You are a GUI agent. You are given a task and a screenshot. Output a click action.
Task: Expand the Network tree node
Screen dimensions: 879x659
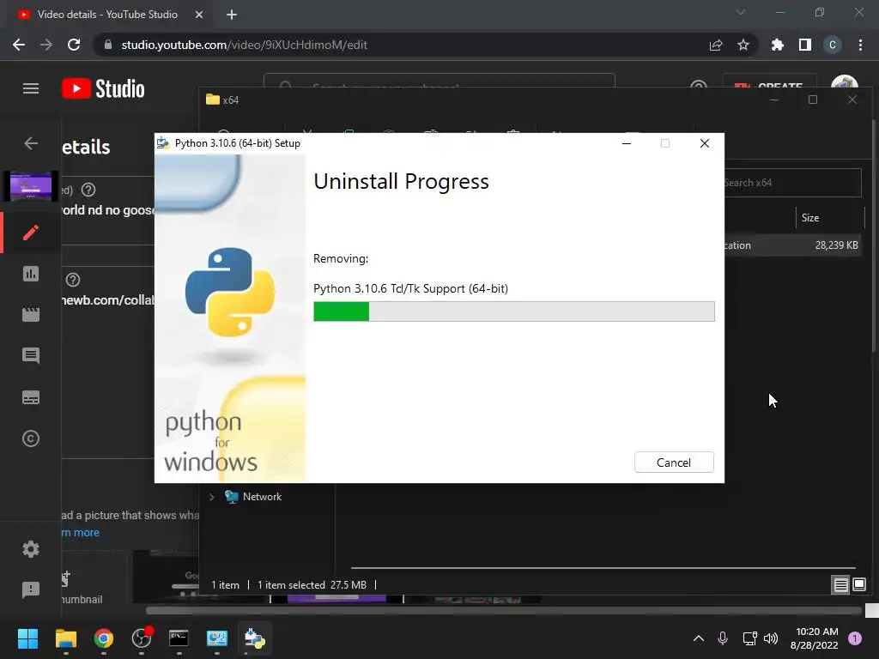(212, 497)
